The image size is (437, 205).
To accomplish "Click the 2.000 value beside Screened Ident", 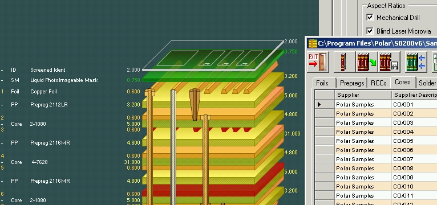I will pyautogui.click(x=133, y=70).
